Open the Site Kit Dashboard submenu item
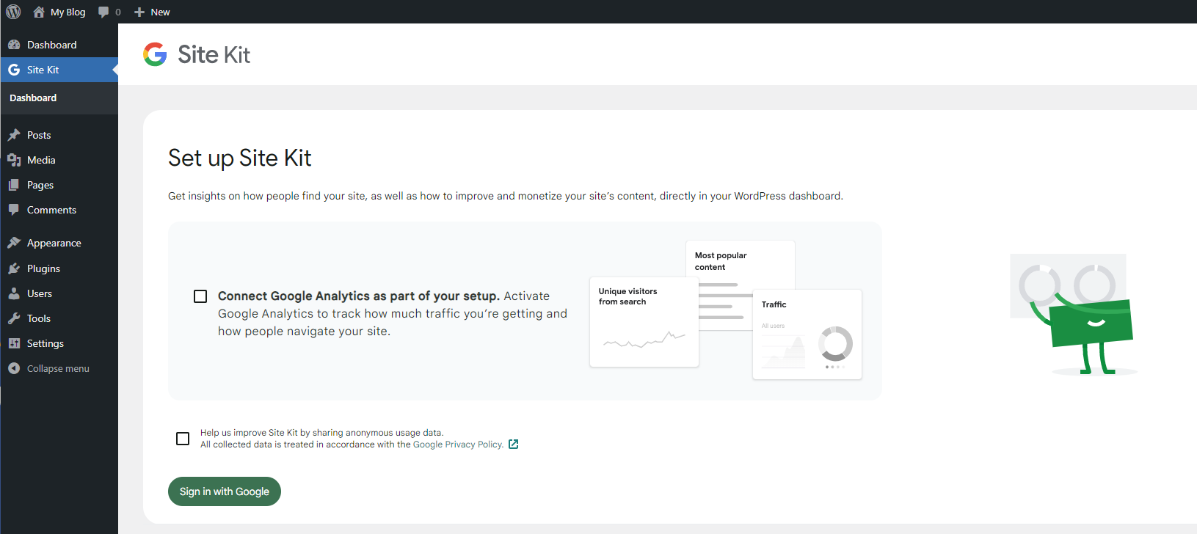Screen dimensions: 1197x534 33,98
